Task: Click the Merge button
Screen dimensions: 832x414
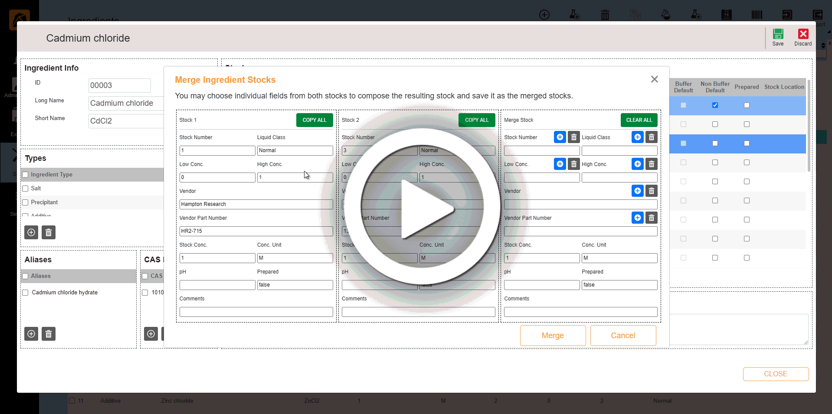Action: point(553,336)
